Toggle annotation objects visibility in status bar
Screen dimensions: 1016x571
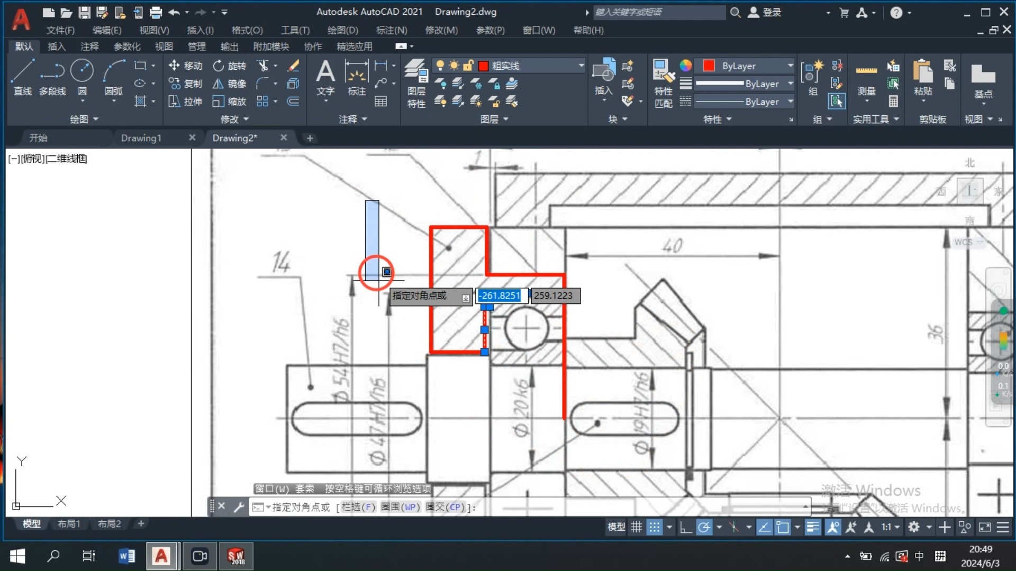click(x=833, y=527)
